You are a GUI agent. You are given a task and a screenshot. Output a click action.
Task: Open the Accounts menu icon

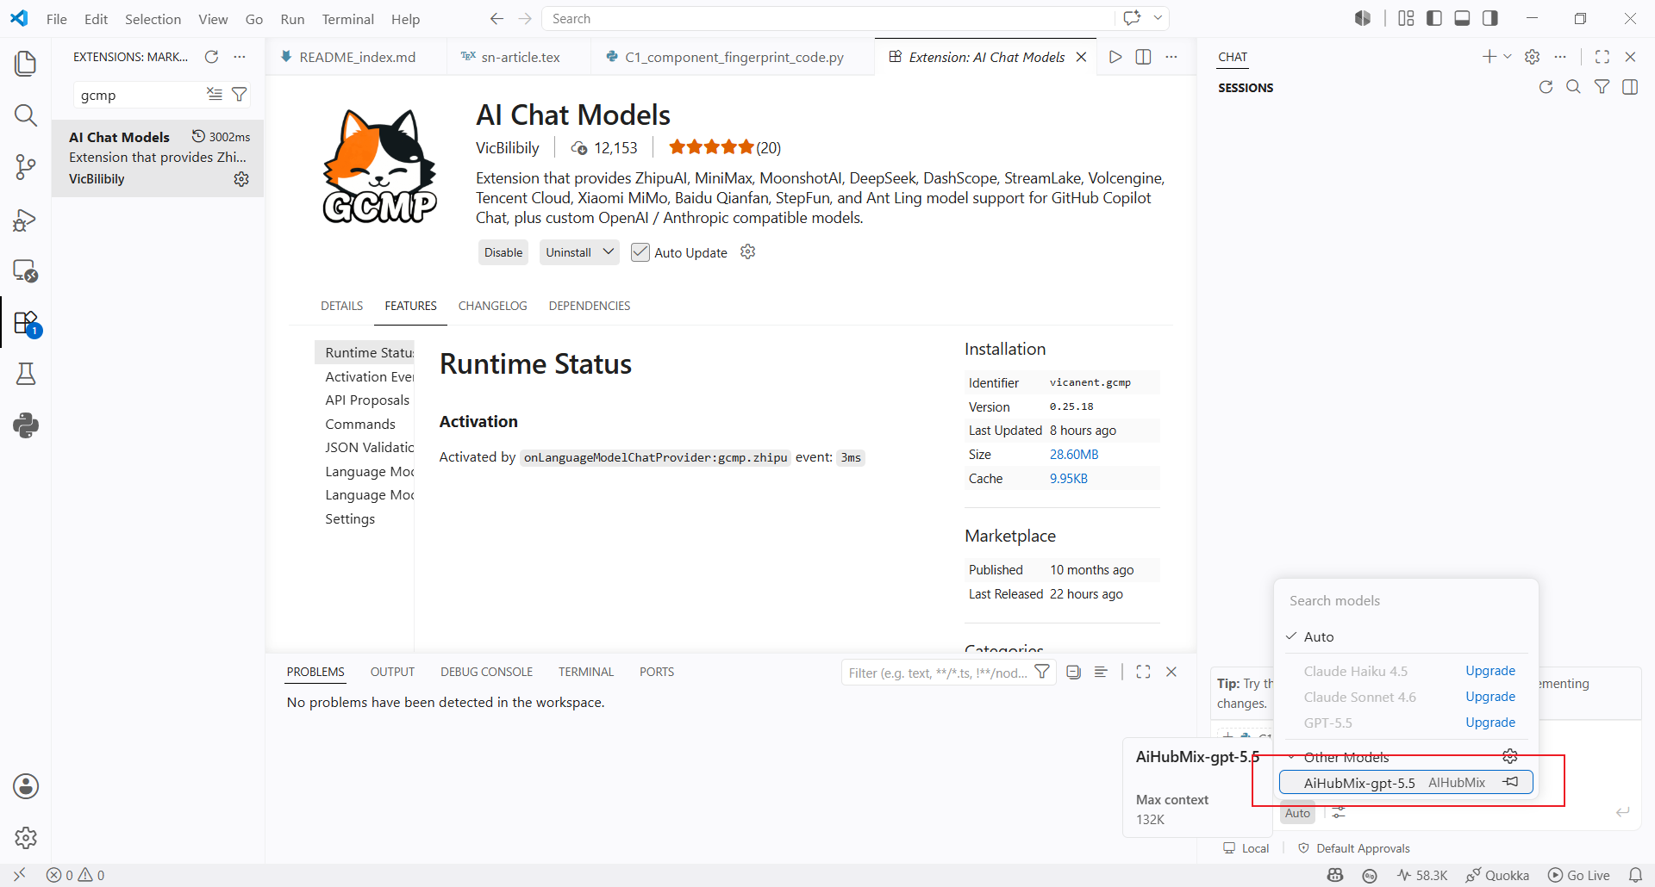pos(26,786)
